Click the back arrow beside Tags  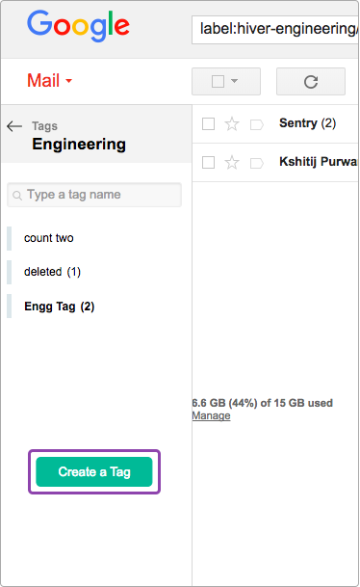(14, 126)
